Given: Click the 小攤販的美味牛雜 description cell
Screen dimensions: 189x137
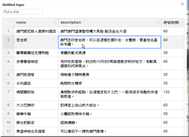Looking at the screenshot, I should pos(110,114).
